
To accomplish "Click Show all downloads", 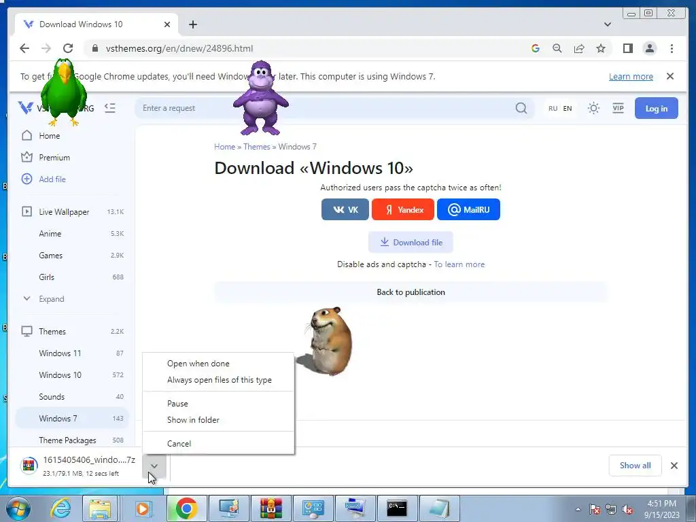I will (636, 466).
